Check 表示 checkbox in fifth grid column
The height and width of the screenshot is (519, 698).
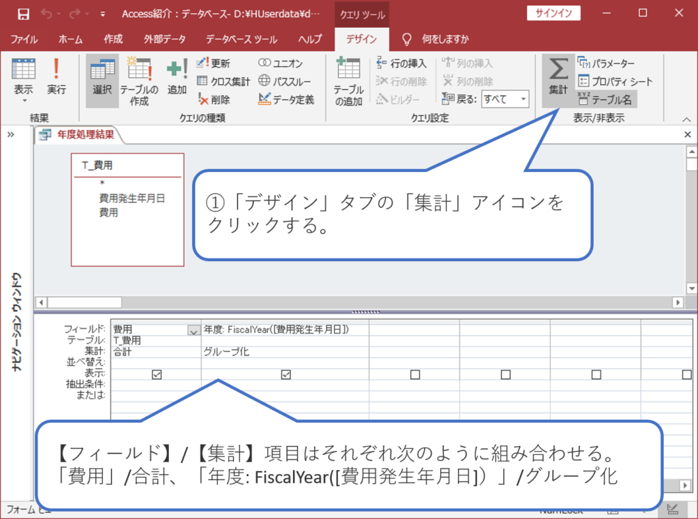(596, 374)
